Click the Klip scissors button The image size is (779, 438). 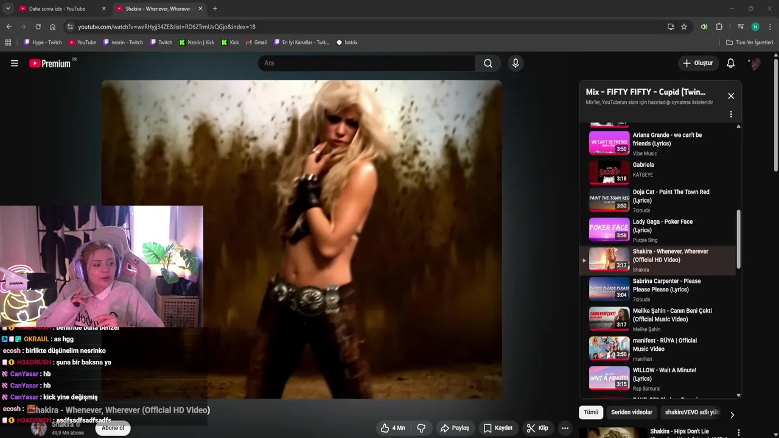pos(537,428)
